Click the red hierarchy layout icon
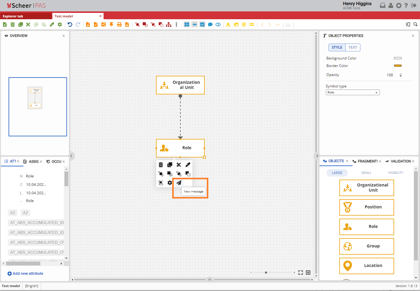Screen dimensions: 420x291 (x=169, y=25)
